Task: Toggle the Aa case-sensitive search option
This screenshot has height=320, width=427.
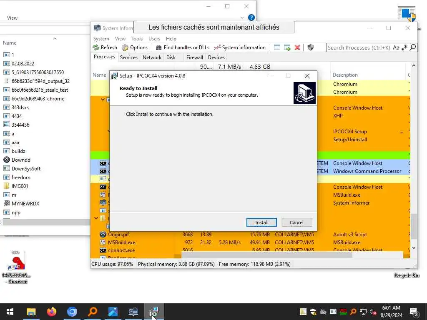Action: (x=396, y=47)
